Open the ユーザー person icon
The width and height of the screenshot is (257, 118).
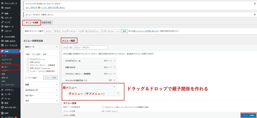click(2, 94)
